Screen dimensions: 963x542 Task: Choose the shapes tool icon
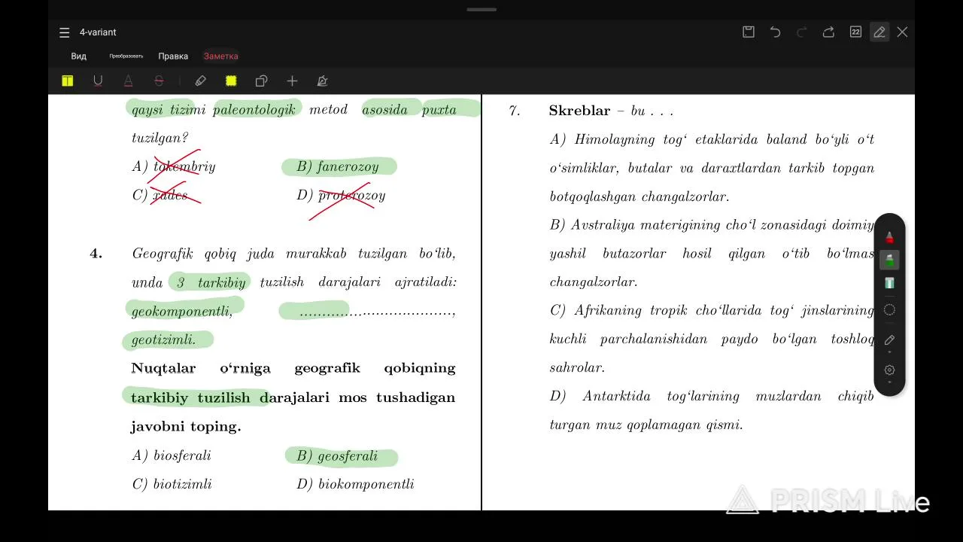click(x=261, y=81)
